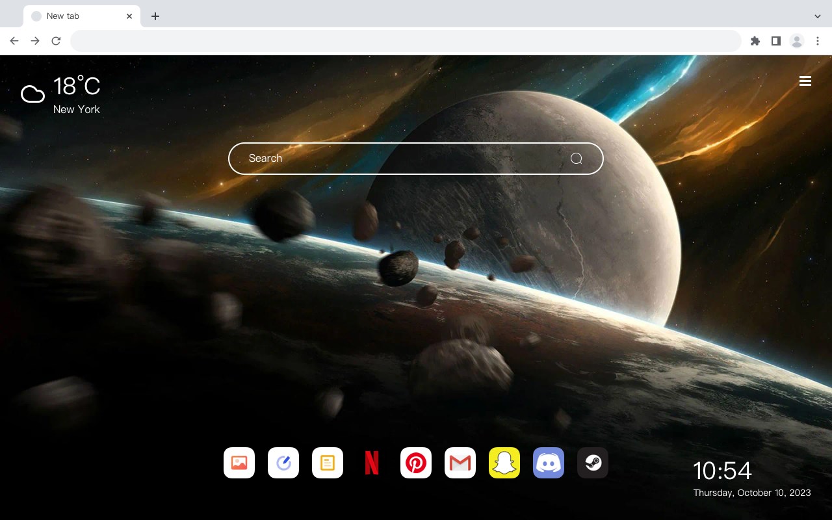
Task: Open the yellow notes shortcut
Action: pos(328,463)
